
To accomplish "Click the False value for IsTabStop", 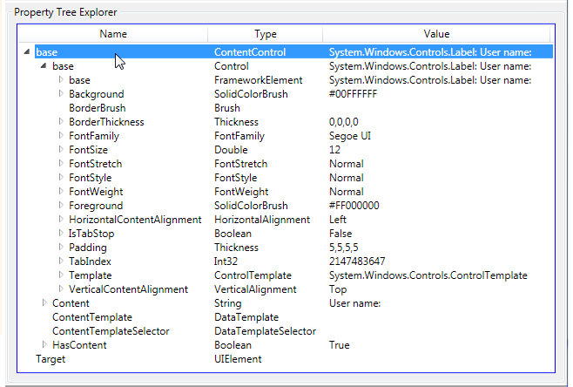I will tap(340, 234).
